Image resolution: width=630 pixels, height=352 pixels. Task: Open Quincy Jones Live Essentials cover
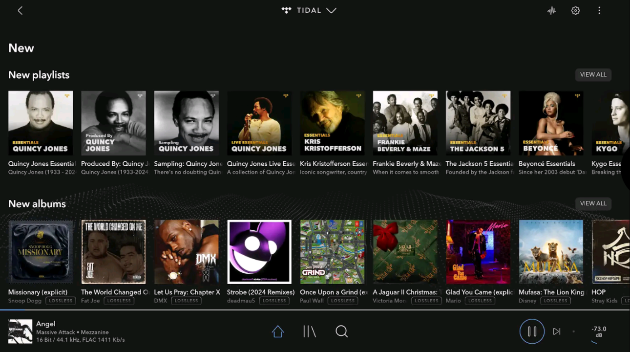point(259,123)
